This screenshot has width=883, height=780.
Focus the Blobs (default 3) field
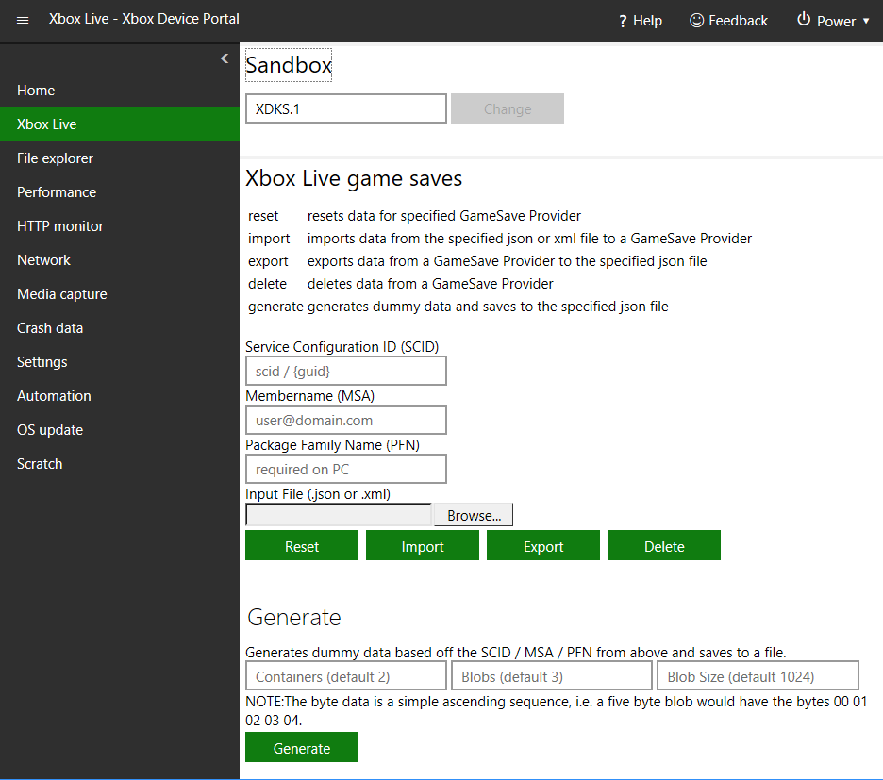point(551,676)
